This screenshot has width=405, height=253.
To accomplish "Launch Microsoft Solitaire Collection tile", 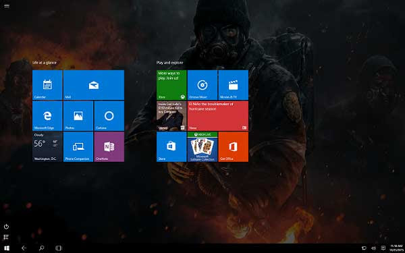I will 202,147.
